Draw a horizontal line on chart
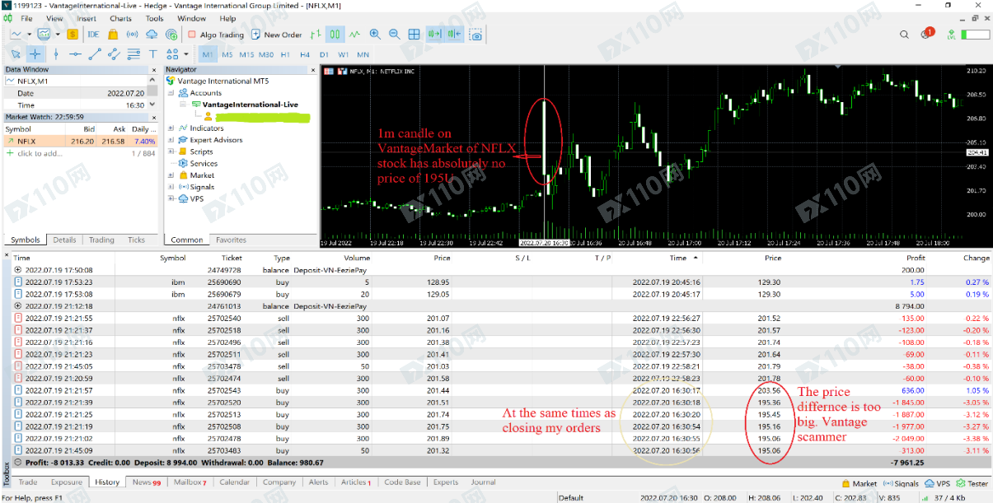Screen dimensions: 993x503 coord(75,54)
